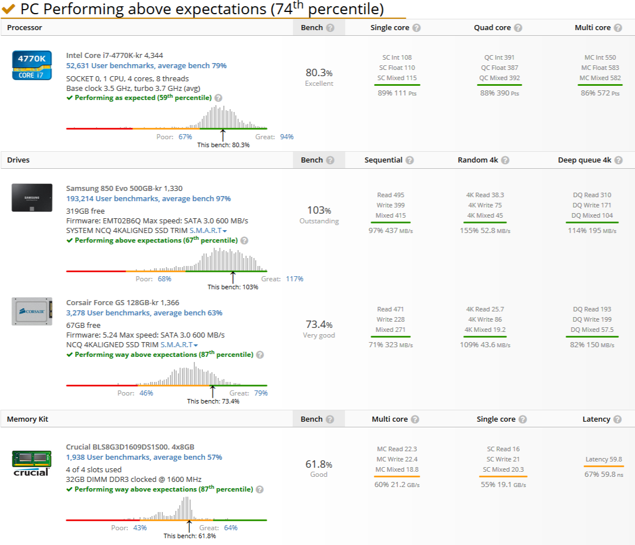
Task: Click Crucial benchmark distribution histogram
Action: [167, 509]
